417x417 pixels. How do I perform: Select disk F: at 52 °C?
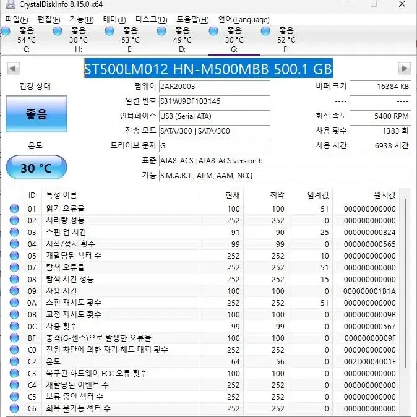pos(286,40)
